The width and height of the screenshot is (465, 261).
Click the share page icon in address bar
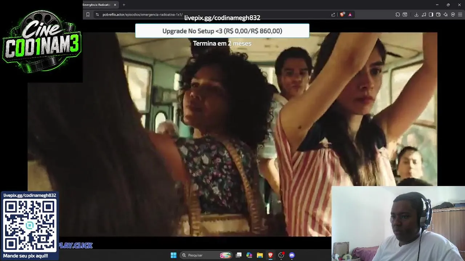pyautogui.click(x=333, y=14)
